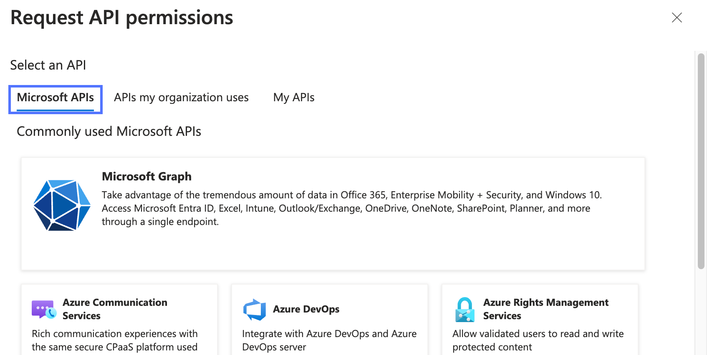The width and height of the screenshot is (707, 355).
Task: Click 'Allow validated users to read' description
Action: [x=538, y=340]
